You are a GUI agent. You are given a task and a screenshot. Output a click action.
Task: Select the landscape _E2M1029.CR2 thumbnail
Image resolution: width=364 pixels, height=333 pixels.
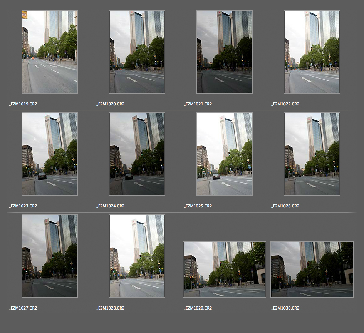pyautogui.click(x=224, y=269)
